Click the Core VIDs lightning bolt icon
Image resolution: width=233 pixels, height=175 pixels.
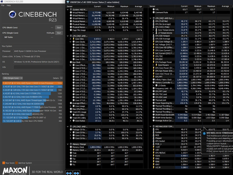click(x=74, y=39)
